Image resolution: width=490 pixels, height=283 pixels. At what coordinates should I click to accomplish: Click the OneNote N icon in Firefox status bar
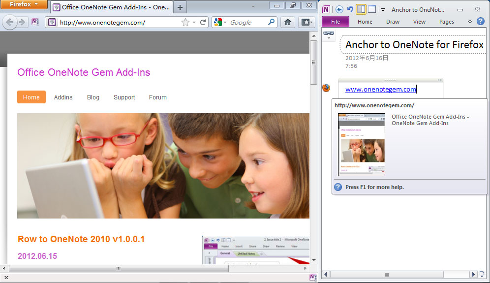coord(313,277)
